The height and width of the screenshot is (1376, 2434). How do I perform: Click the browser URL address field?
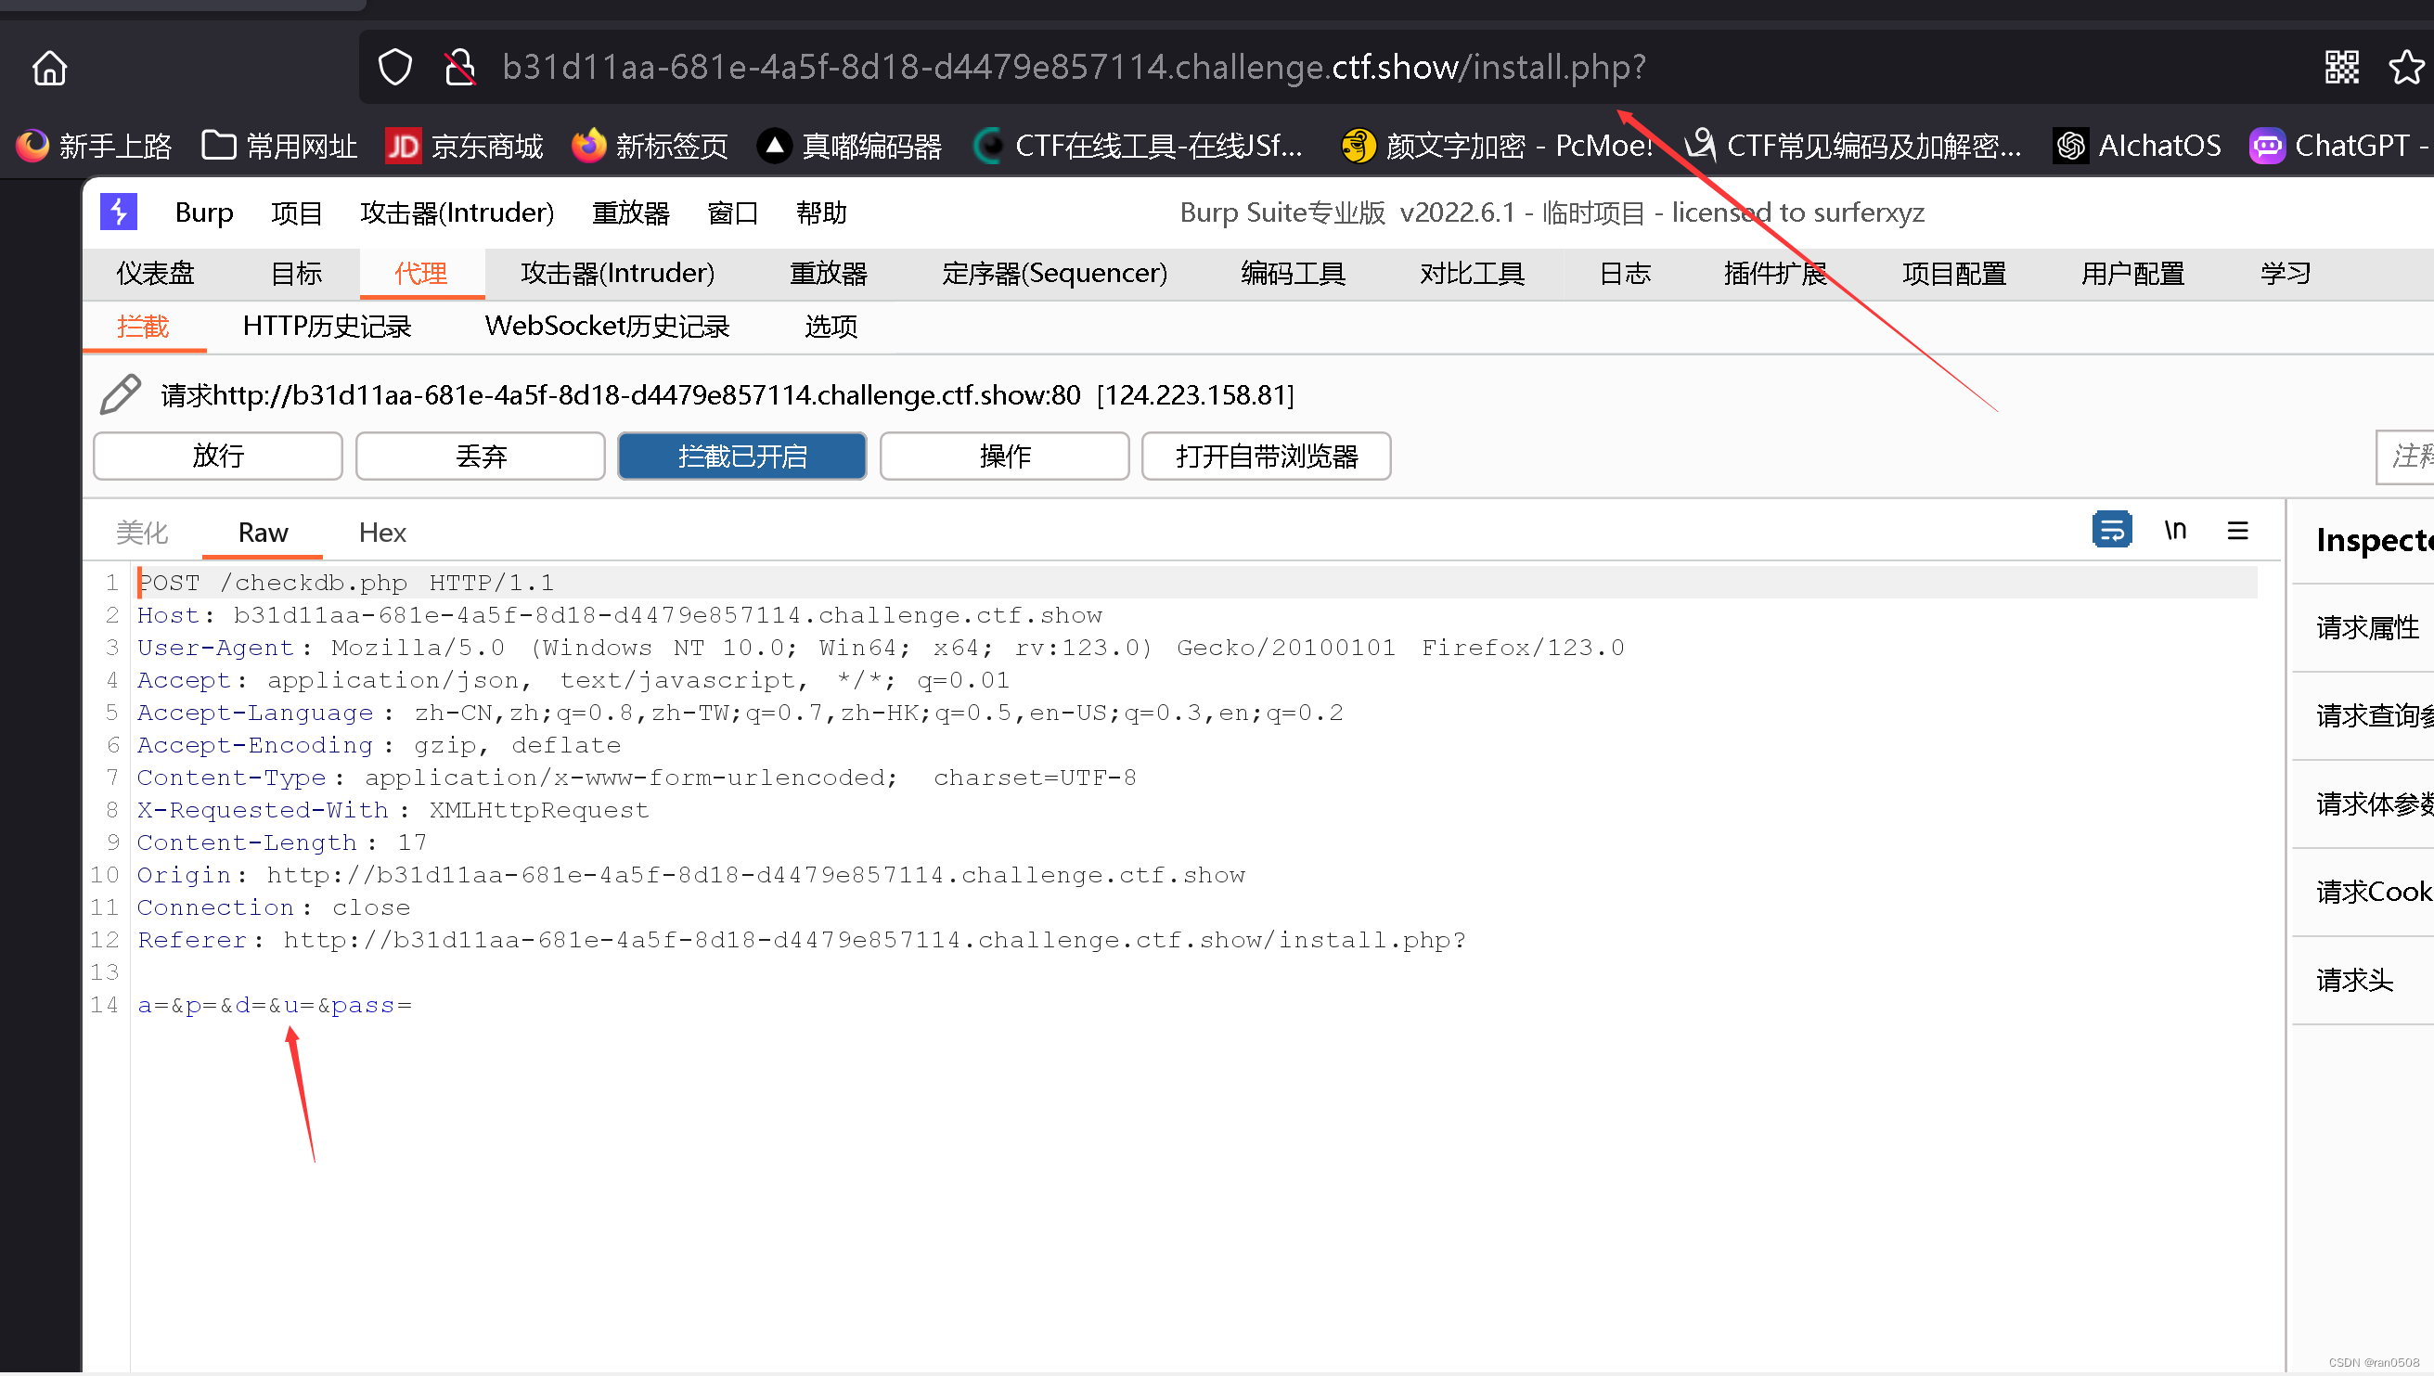[x=1074, y=68]
